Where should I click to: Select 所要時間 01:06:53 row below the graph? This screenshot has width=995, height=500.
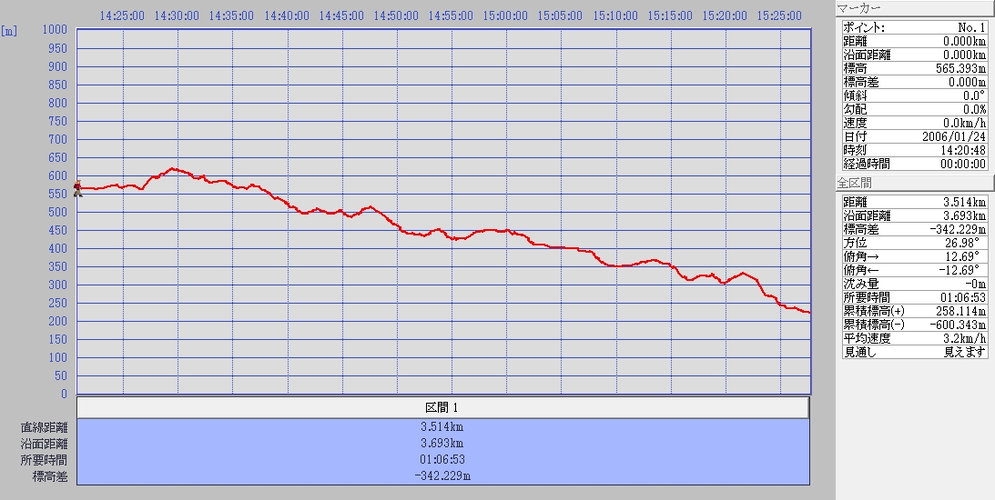point(442,460)
